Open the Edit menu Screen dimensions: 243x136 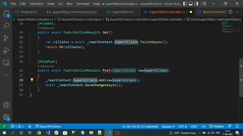[23, 4]
